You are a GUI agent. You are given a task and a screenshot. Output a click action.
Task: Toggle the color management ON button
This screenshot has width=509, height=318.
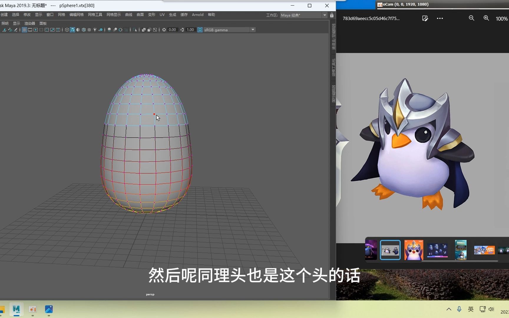[x=200, y=30]
